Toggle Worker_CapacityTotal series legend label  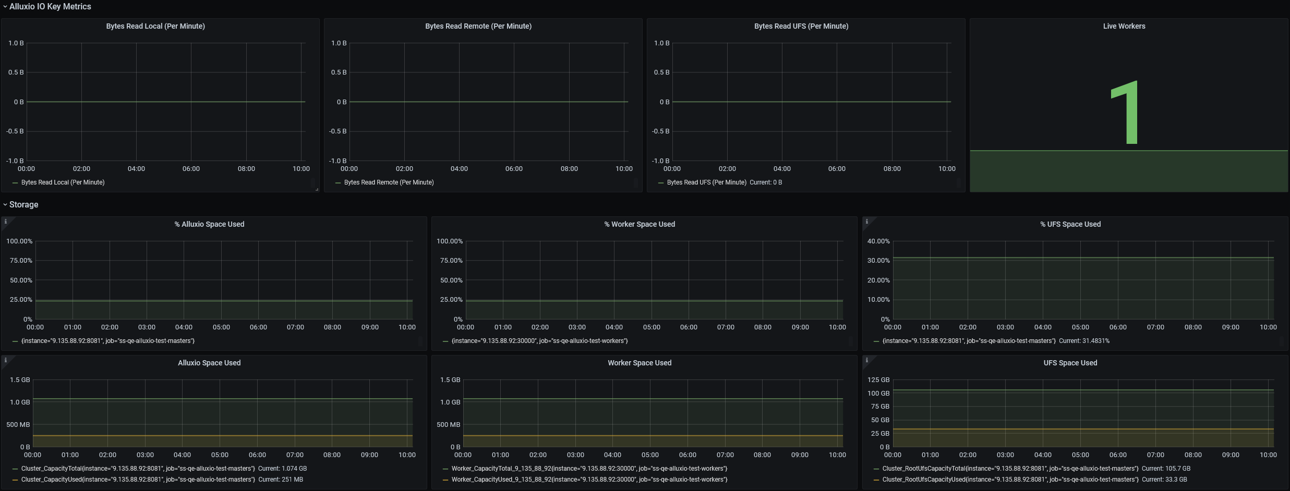(589, 469)
